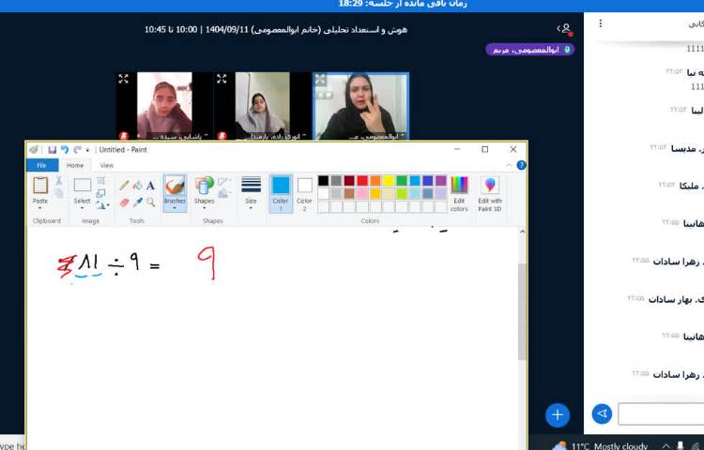
Task: Click the Brushes tool icon
Action: click(175, 186)
